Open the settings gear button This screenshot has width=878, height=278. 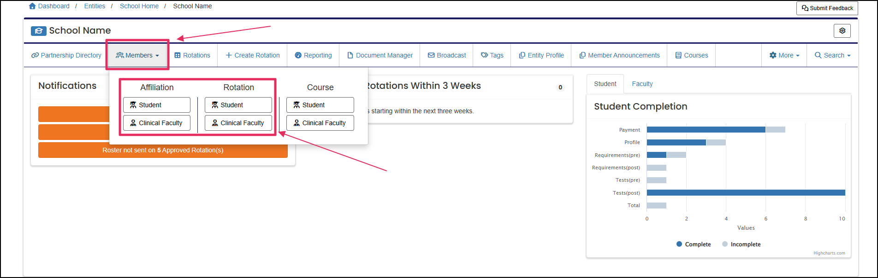point(842,31)
